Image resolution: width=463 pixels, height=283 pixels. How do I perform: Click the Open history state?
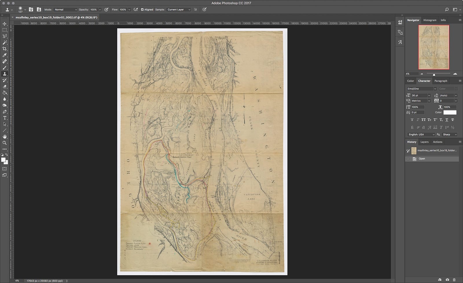pos(422,159)
